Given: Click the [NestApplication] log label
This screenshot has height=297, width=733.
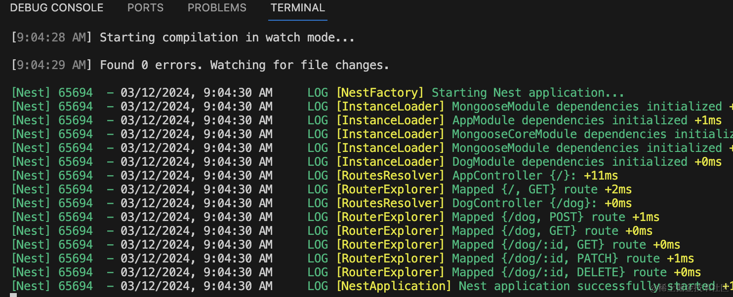Looking at the screenshot, I should click(394, 286).
